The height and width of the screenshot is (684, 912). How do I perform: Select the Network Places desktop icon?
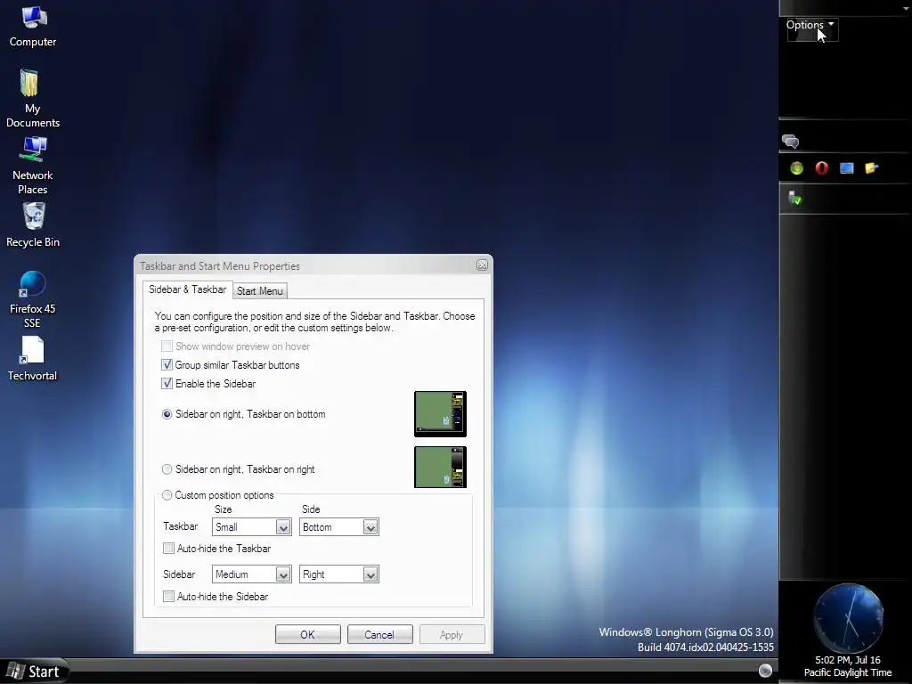33,166
